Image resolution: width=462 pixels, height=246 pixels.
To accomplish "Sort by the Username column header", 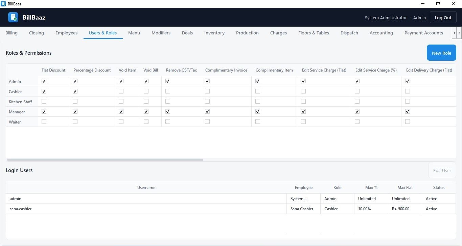I will [146, 187].
